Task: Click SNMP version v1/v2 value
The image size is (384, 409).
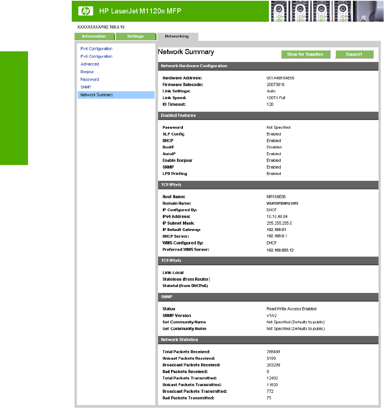Action: (x=272, y=315)
